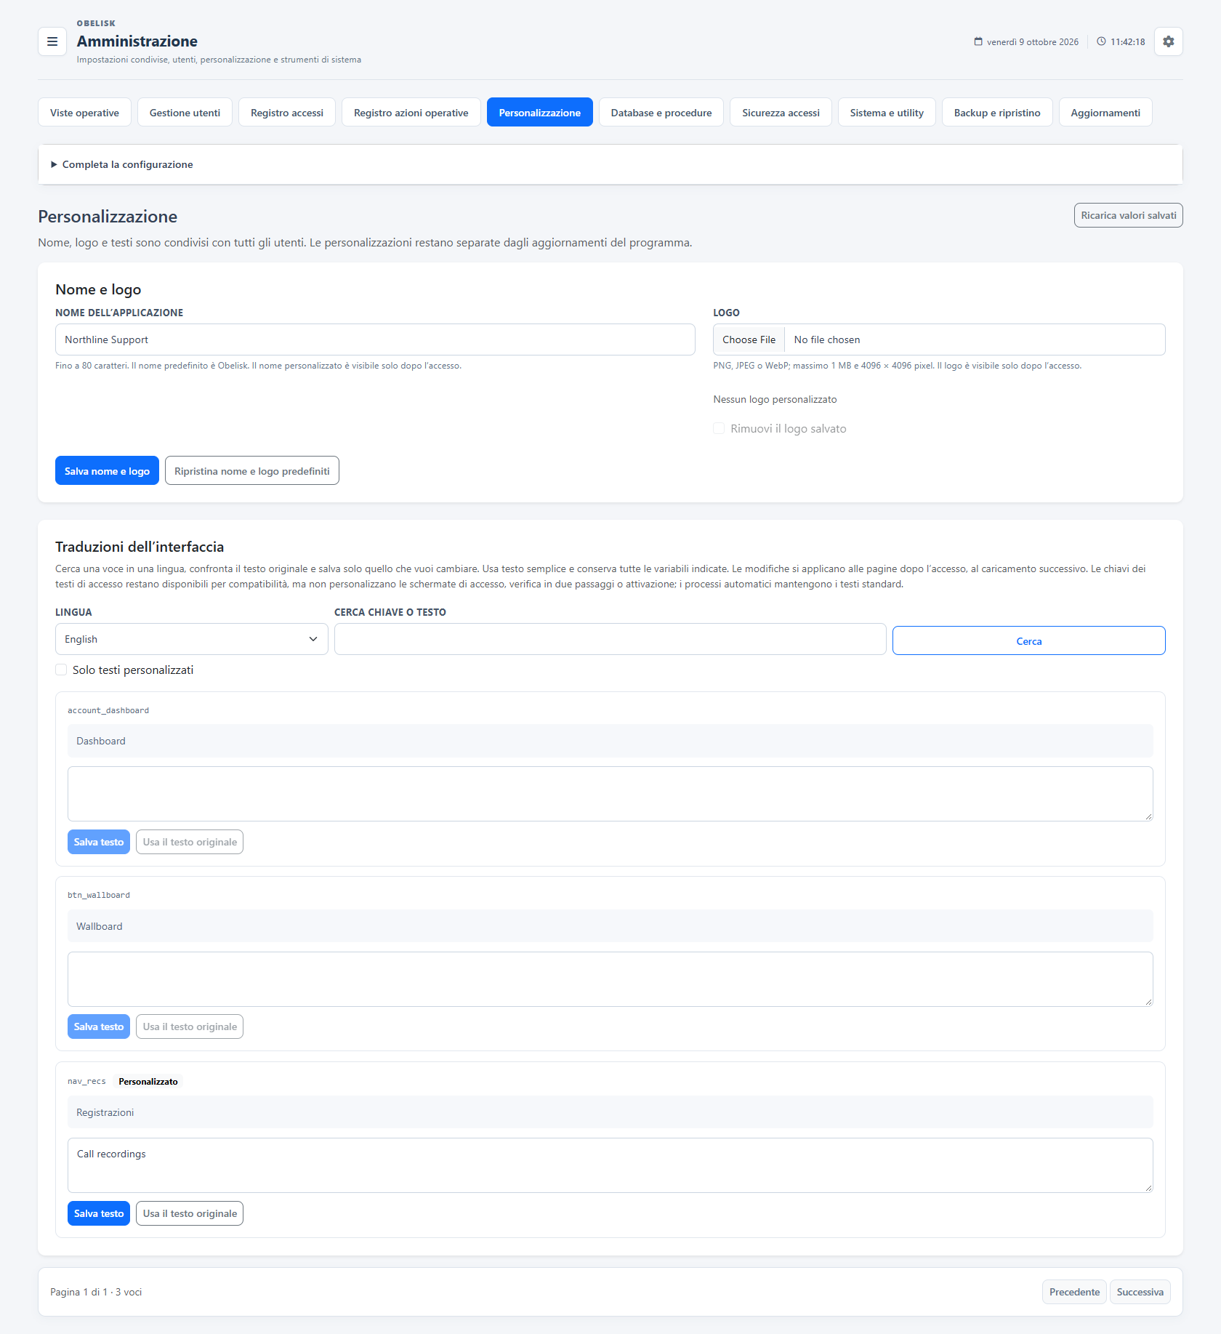Open Sistema e utility tab
The image size is (1221, 1334).
click(887, 113)
